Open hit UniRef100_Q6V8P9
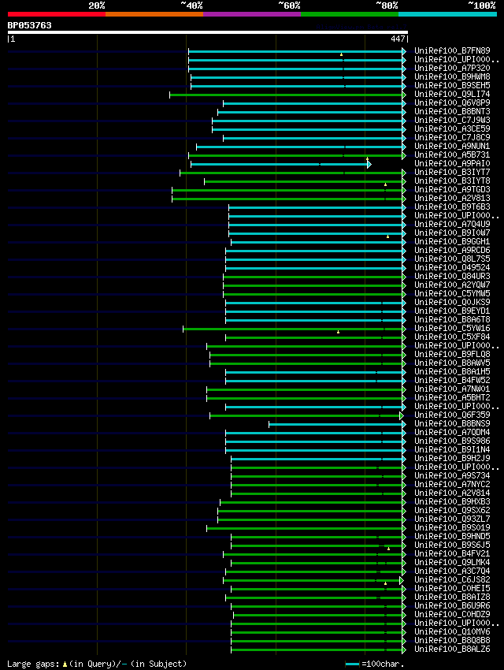 (x=452, y=102)
